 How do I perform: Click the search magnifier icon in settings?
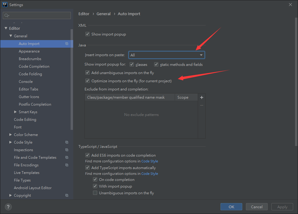click(7, 15)
